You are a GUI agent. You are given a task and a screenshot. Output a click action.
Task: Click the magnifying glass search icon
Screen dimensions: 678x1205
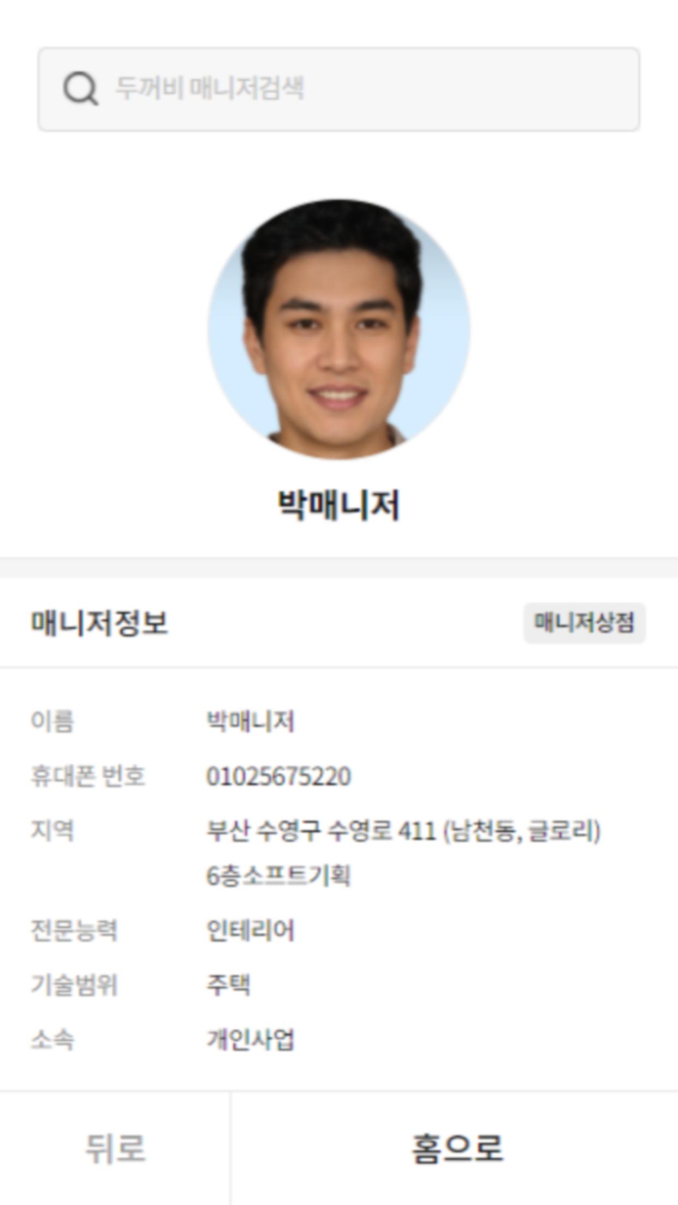tap(81, 89)
